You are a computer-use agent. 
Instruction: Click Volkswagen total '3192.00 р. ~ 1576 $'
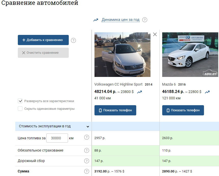tap(109, 171)
